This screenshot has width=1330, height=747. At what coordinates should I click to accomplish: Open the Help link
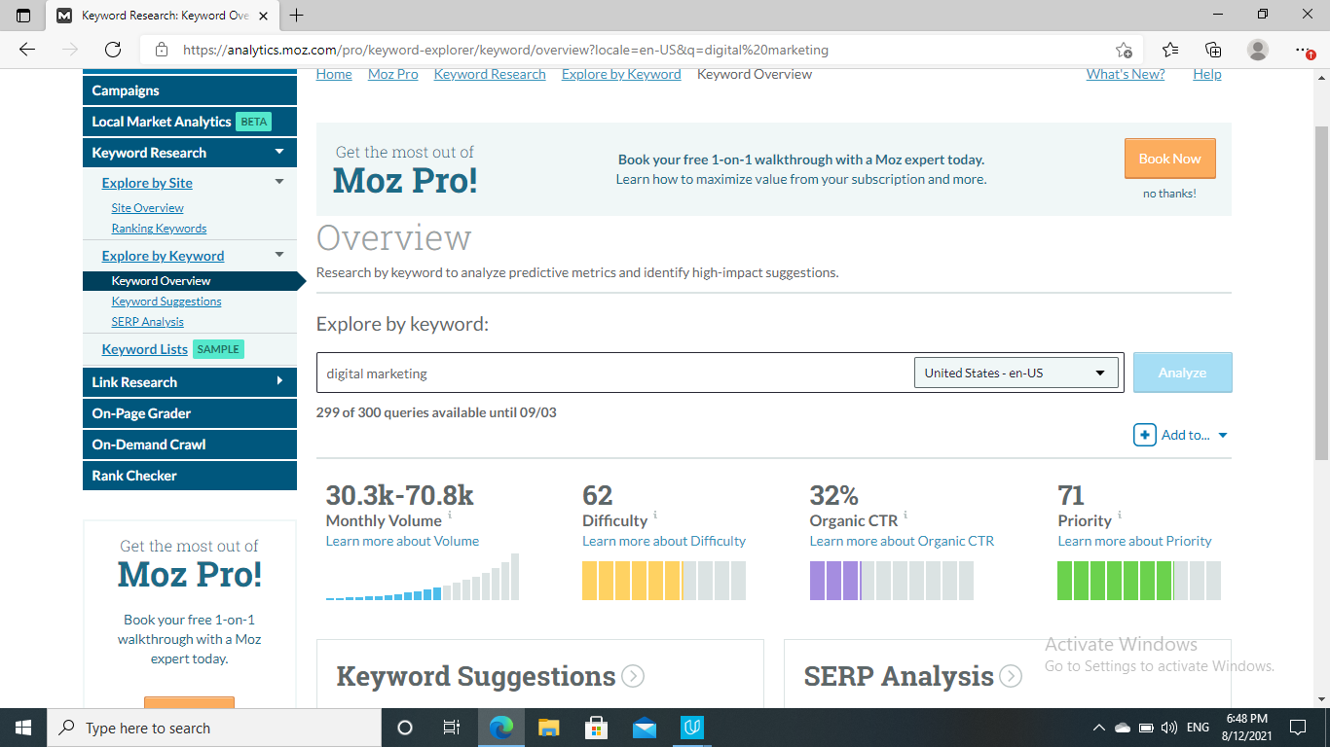click(x=1207, y=74)
